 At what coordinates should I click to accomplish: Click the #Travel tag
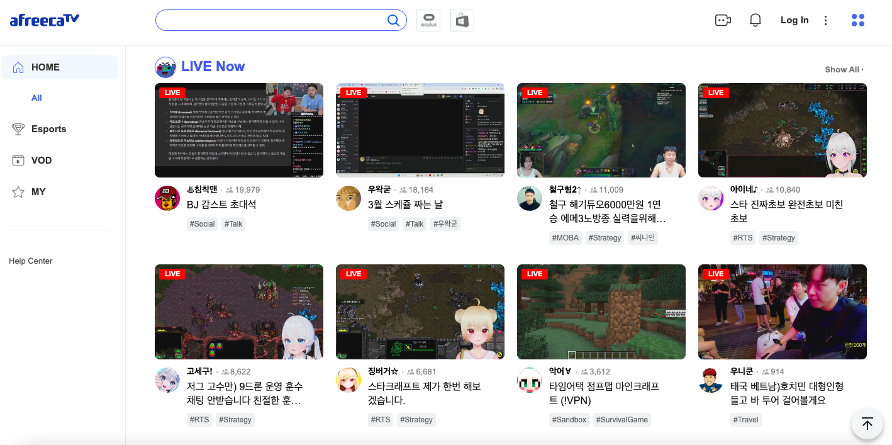745,420
